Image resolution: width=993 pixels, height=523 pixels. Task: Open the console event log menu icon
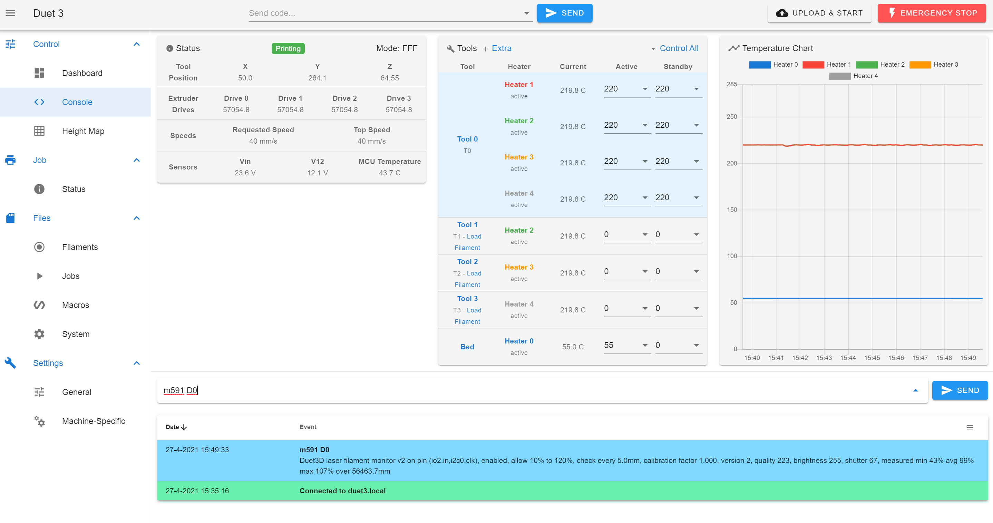(970, 427)
